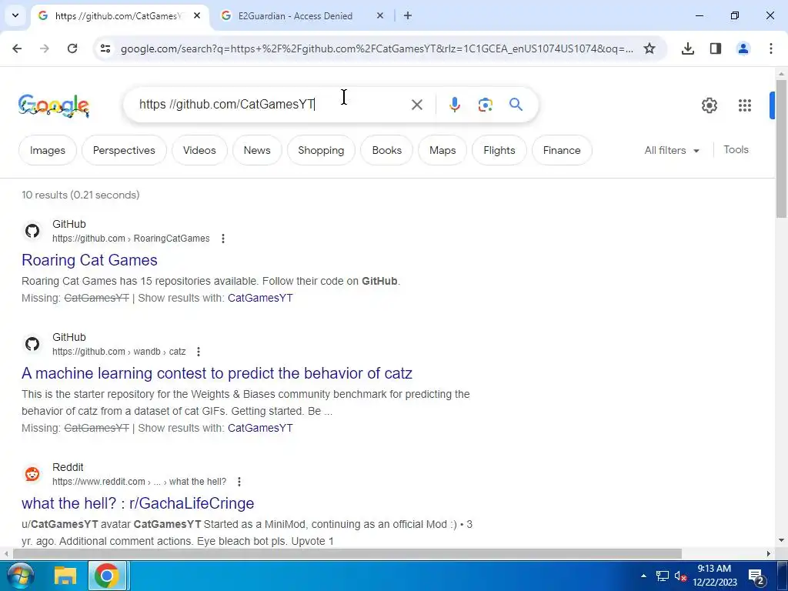Viewport: 788px width, 591px height.
Task: Open the notification center with 2 alerts
Action: click(756, 576)
